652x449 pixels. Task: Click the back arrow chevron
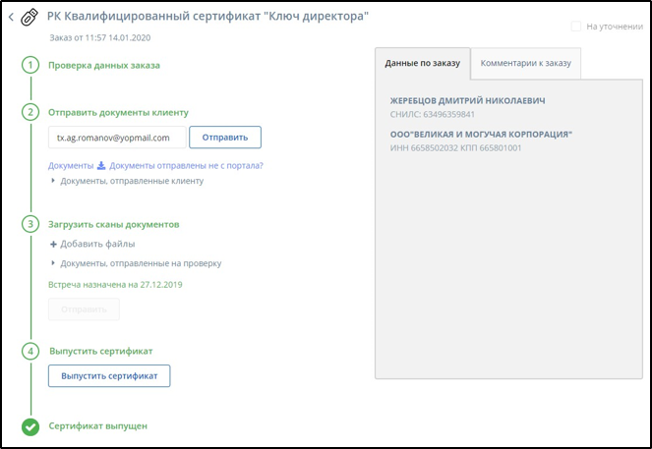pyautogui.click(x=12, y=17)
